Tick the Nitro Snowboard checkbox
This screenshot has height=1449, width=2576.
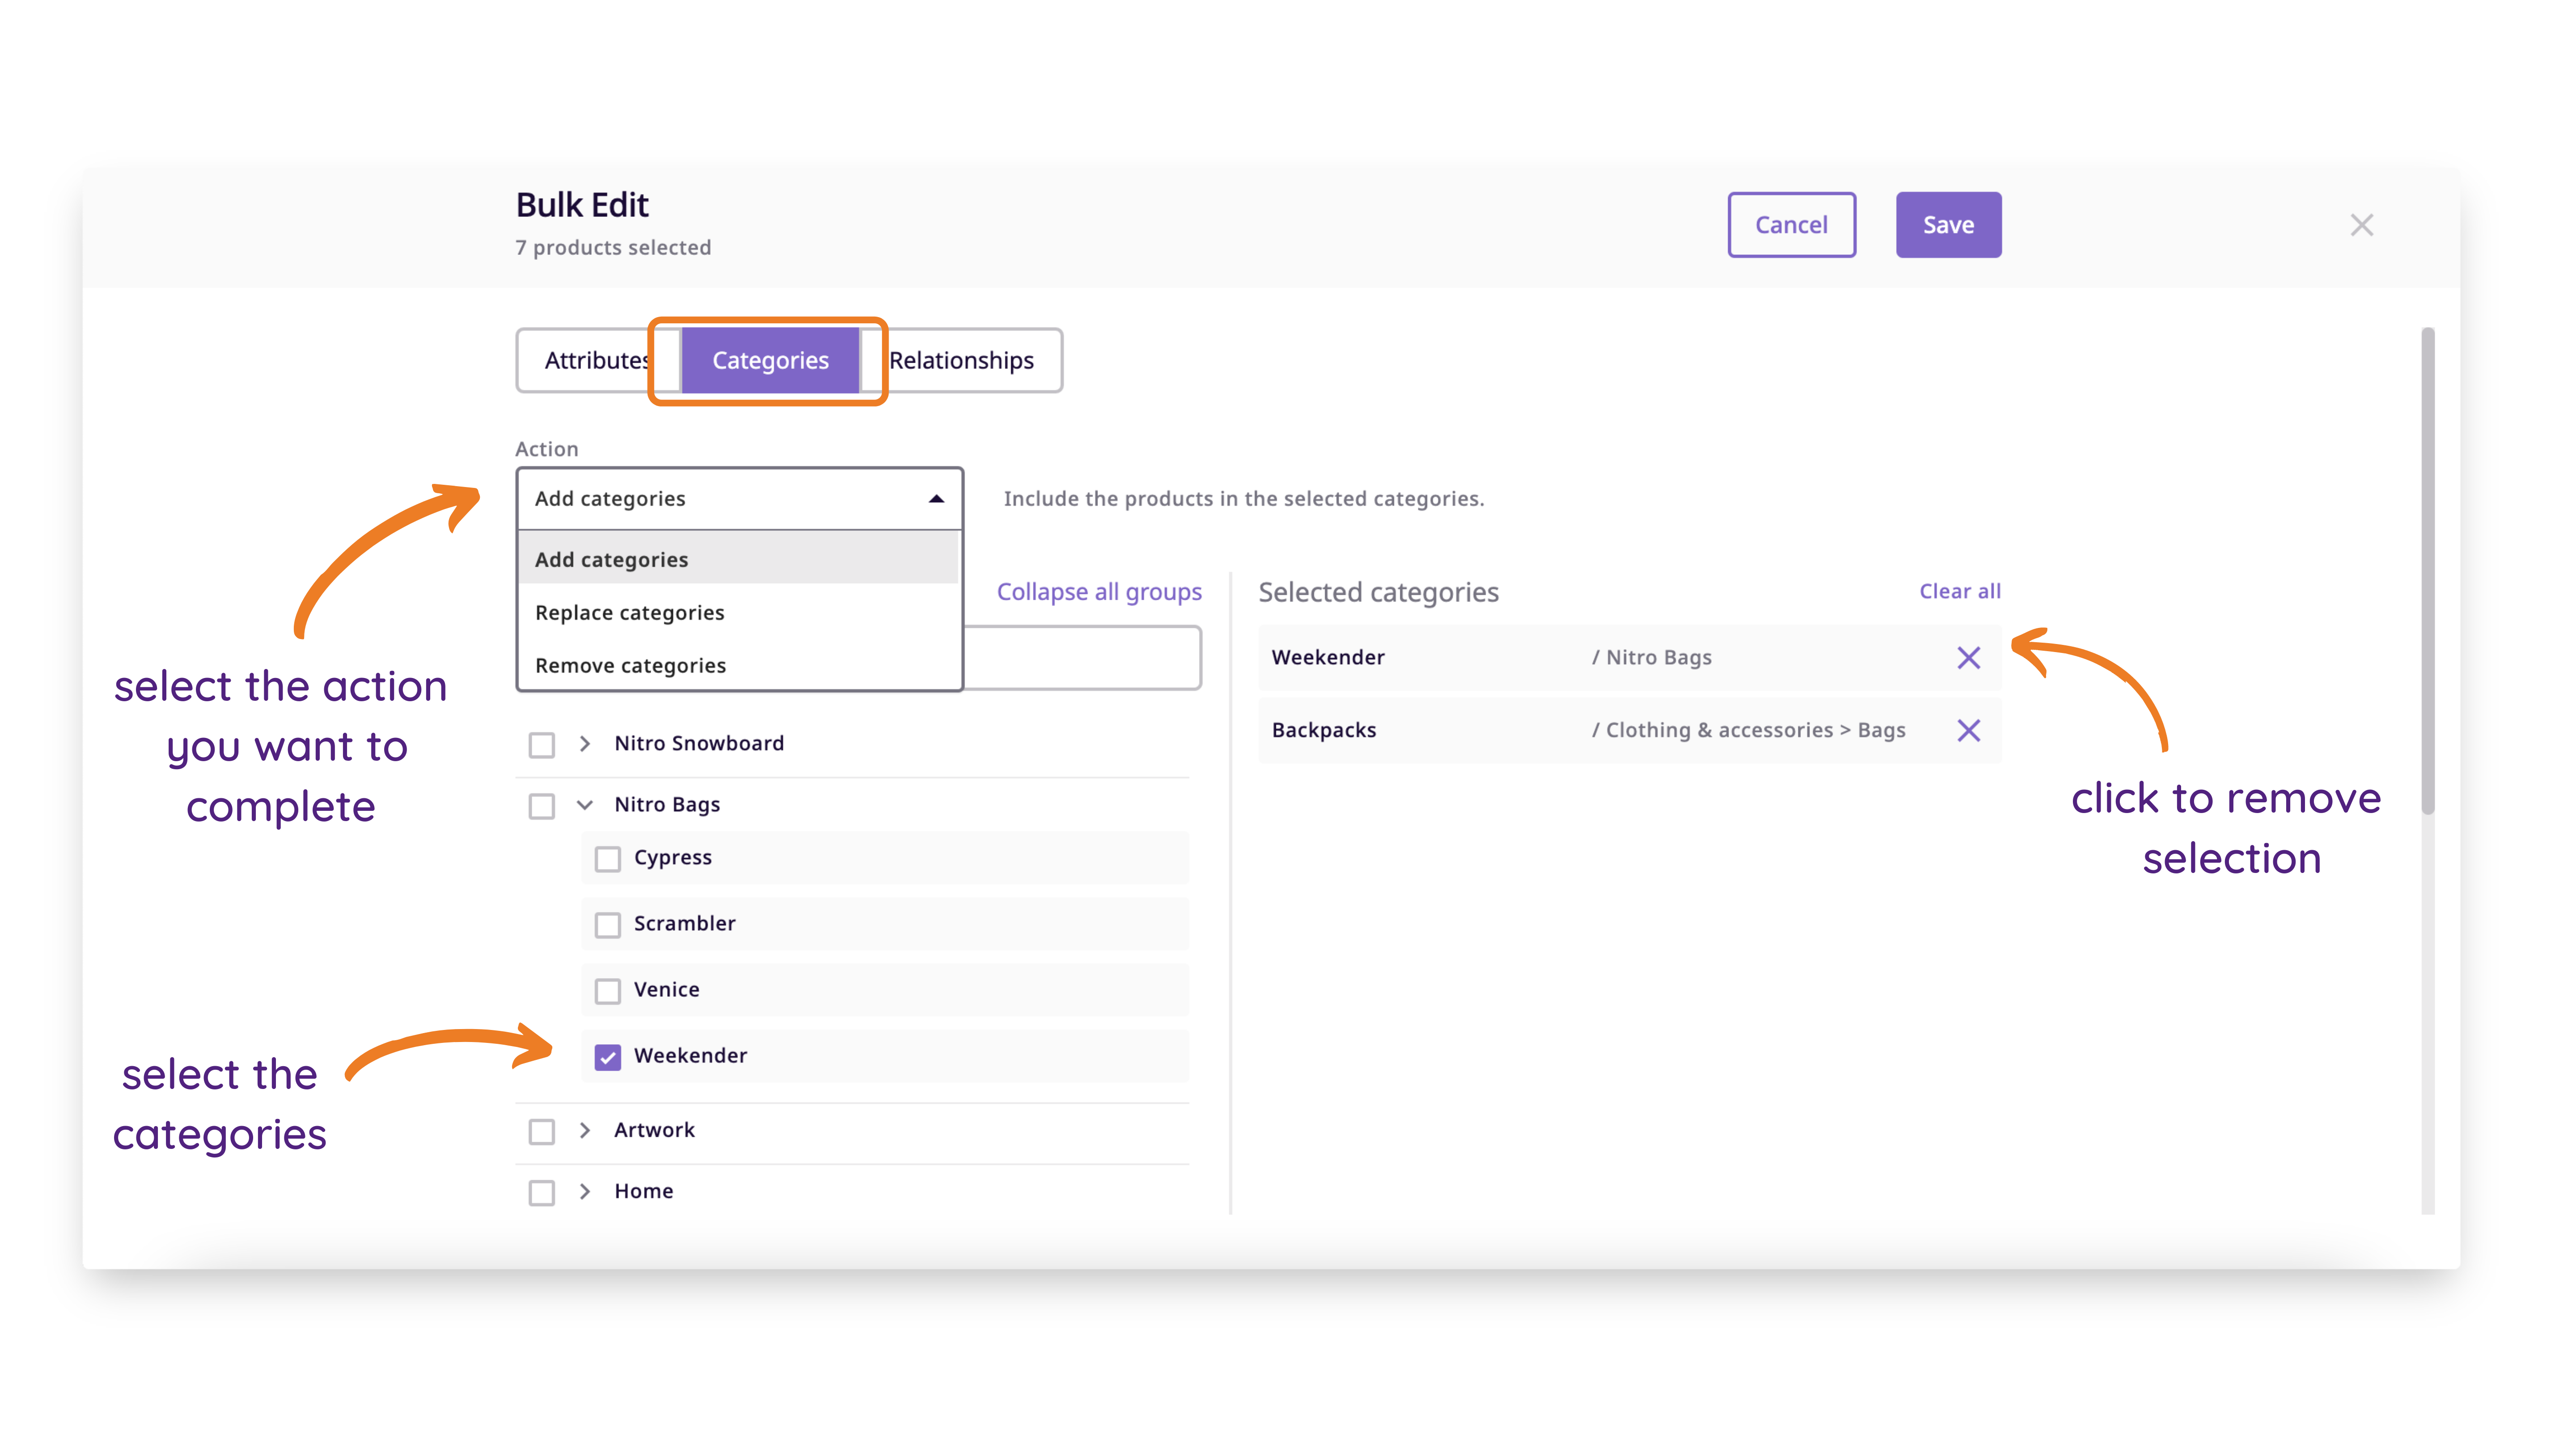541,745
